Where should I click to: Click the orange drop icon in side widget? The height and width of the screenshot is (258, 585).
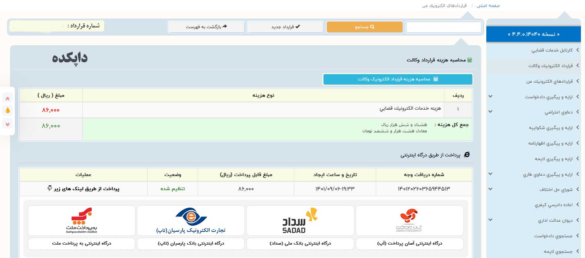coord(7,110)
